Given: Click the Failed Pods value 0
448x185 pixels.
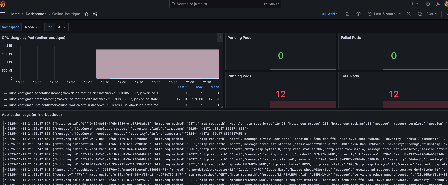Looking at the screenshot, I should (394, 56).
